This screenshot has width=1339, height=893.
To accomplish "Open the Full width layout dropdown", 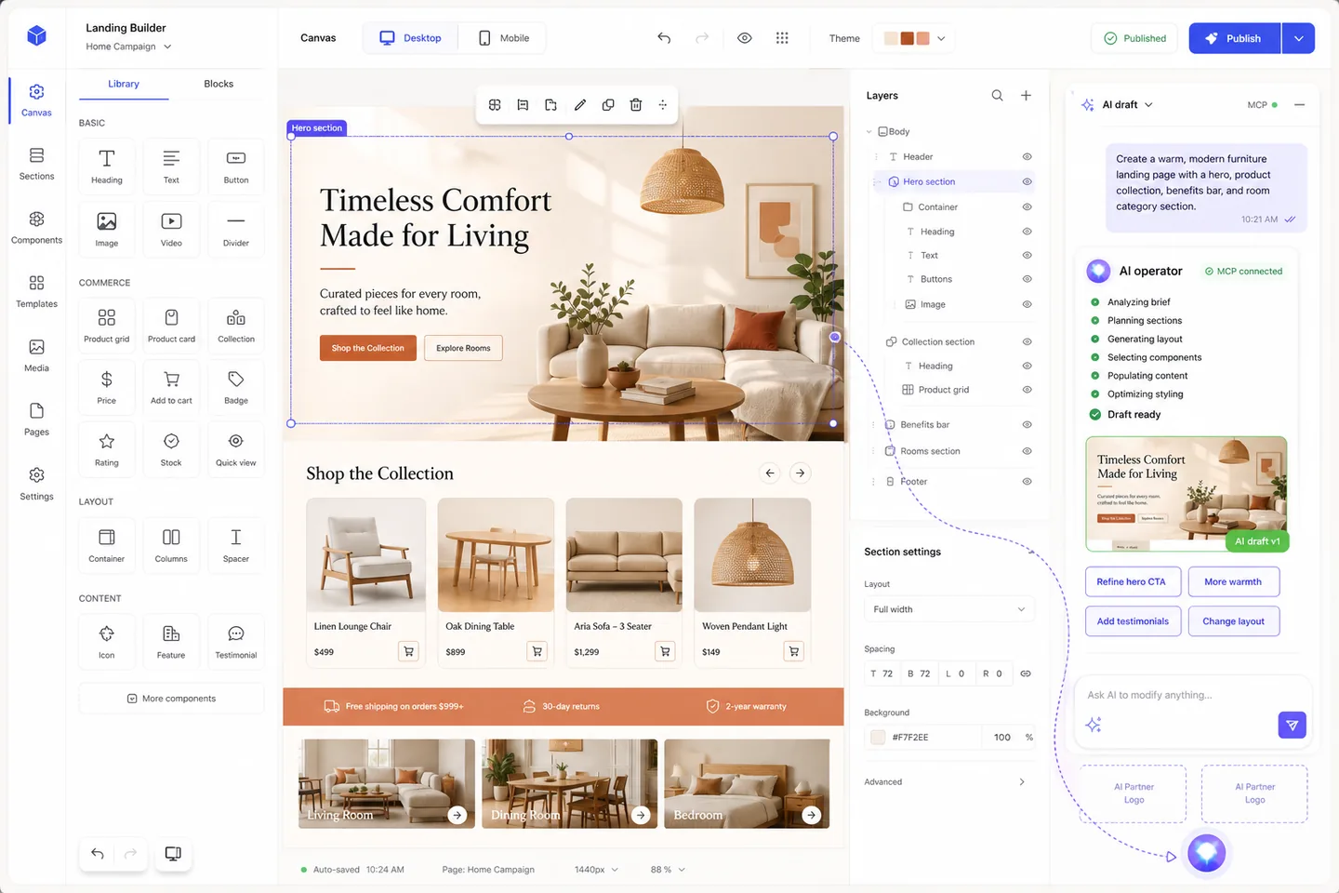I will [949, 609].
